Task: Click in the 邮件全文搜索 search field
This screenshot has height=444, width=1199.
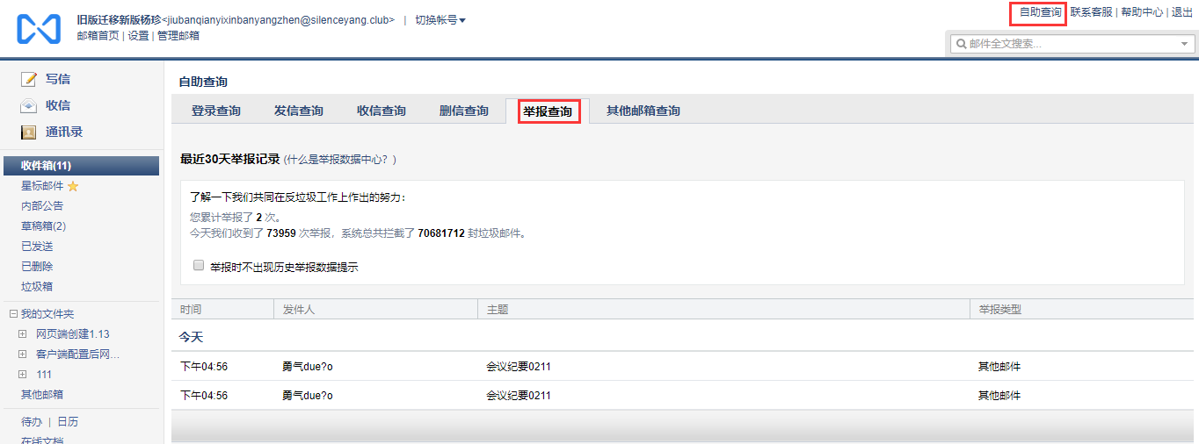Action: [x=1068, y=44]
